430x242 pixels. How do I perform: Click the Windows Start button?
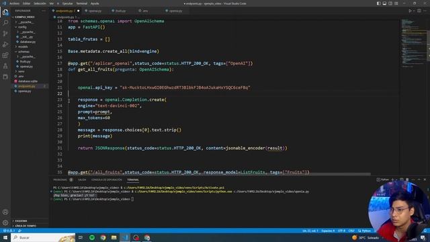click(x=5, y=237)
